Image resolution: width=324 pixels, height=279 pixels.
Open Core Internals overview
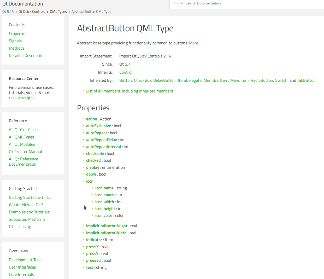21,275
